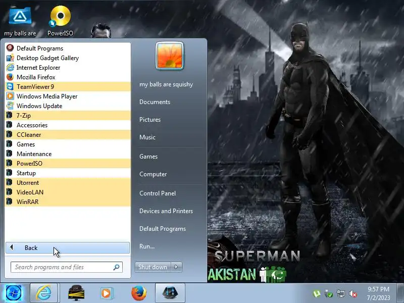Click the user account flower picture

click(x=170, y=56)
